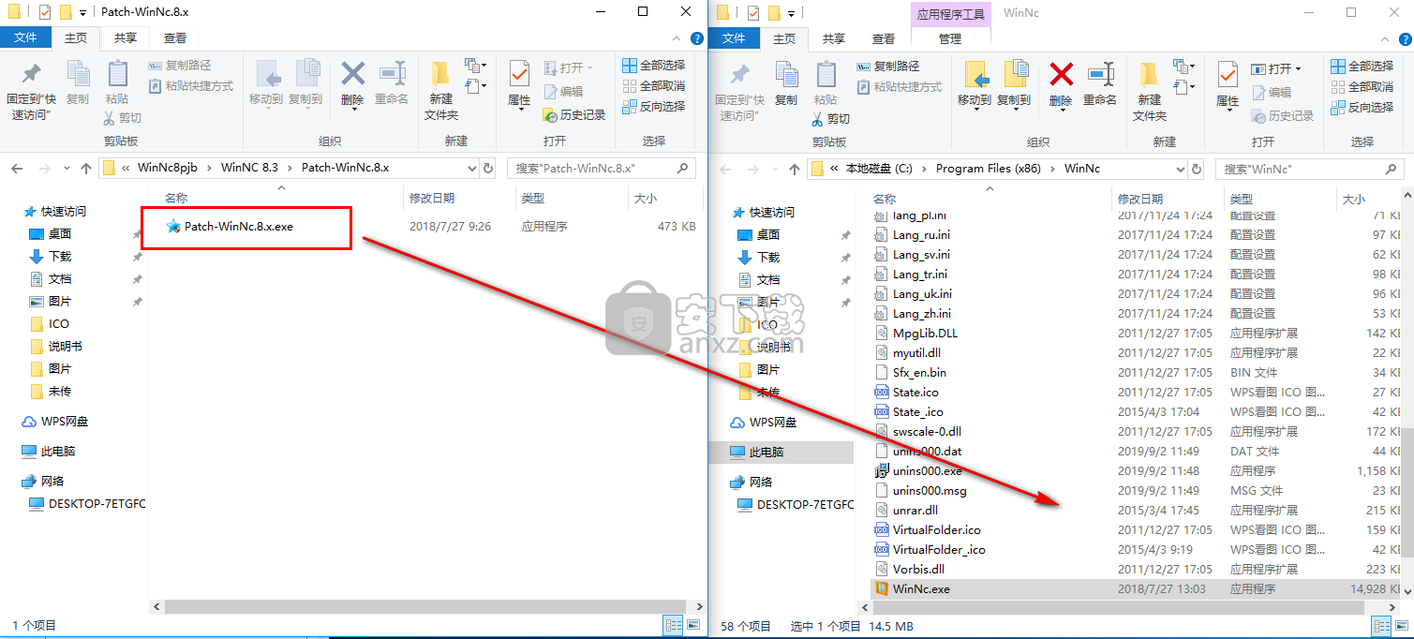Switch to details view in Patch-WinNc.8.x window

click(674, 624)
